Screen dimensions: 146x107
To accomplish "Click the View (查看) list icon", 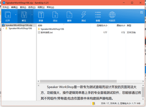I will 98,15.
